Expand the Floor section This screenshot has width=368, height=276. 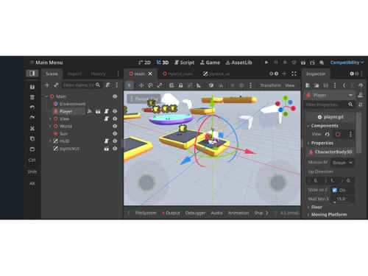(x=308, y=207)
